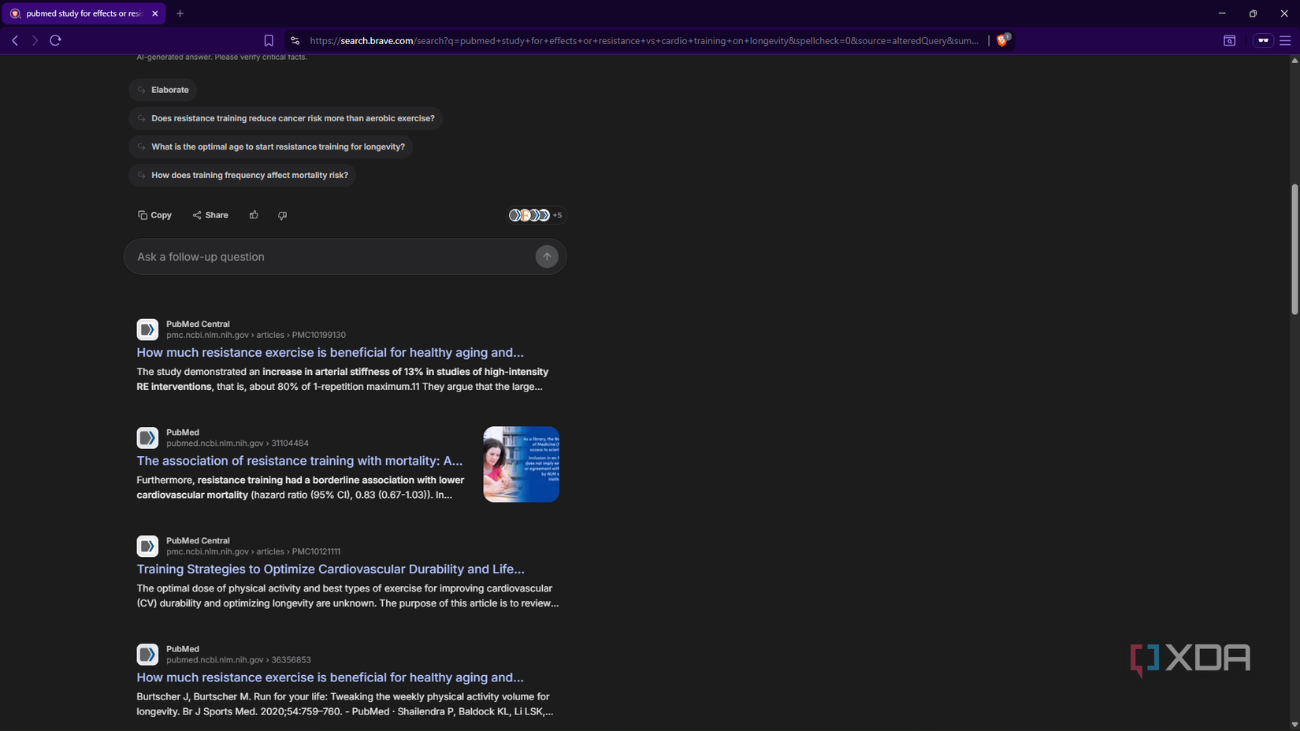
Task: Click the Elaborate suggestion chip
Action: pyautogui.click(x=162, y=90)
